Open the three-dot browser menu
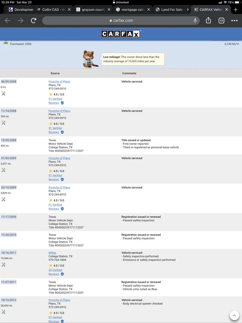This screenshot has width=242, height=323. pos(234,20)
